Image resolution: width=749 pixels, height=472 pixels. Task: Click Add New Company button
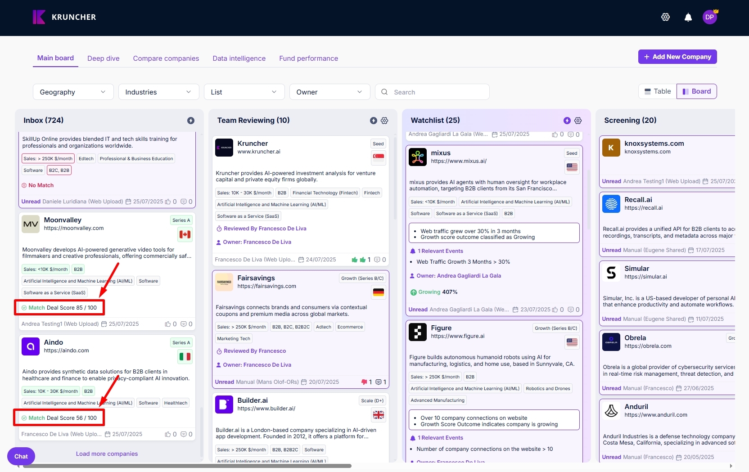pyautogui.click(x=677, y=57)
